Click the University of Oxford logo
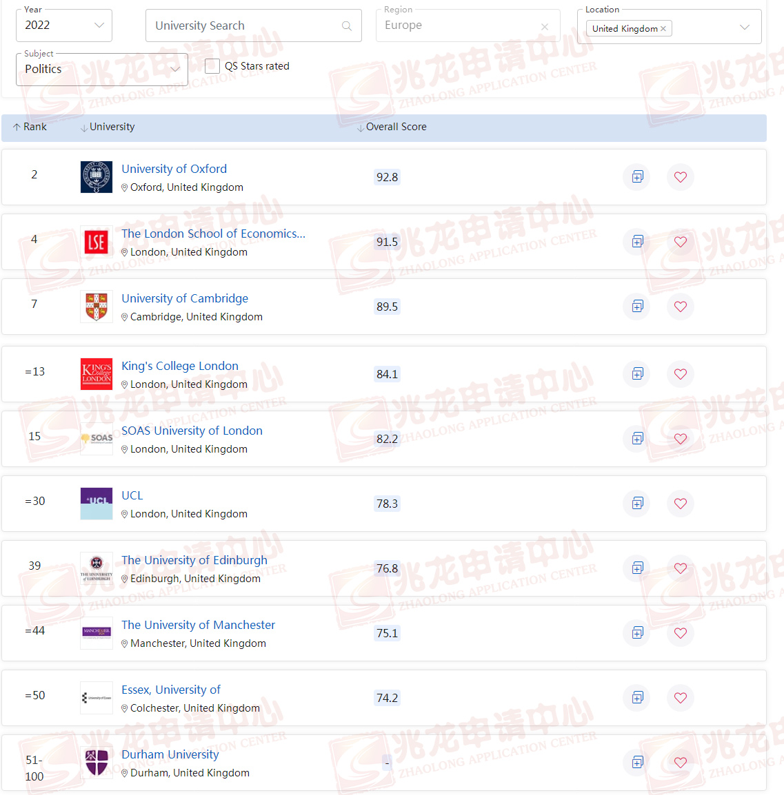Viewport: 784px width, 795px height. (x=96, y=177)
